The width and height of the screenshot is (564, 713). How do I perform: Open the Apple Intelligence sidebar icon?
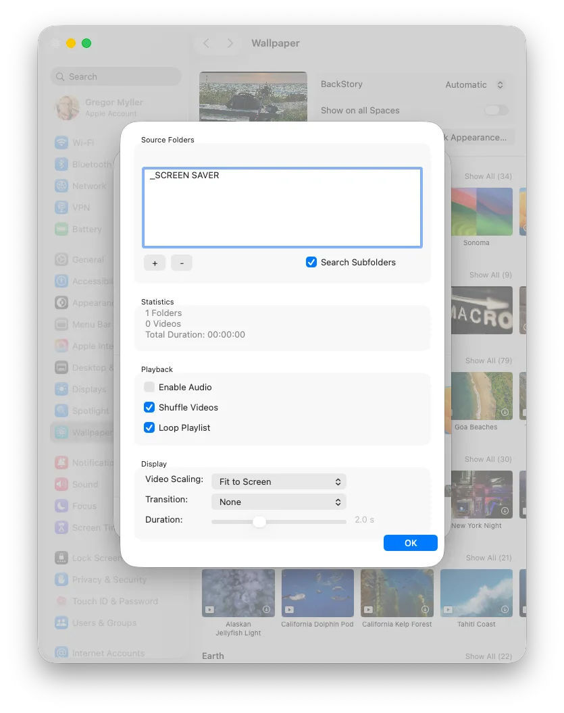(61, 346)
